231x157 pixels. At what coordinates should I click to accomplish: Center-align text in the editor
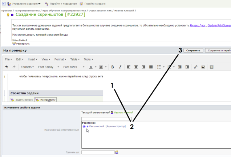[x=136, y=67]
